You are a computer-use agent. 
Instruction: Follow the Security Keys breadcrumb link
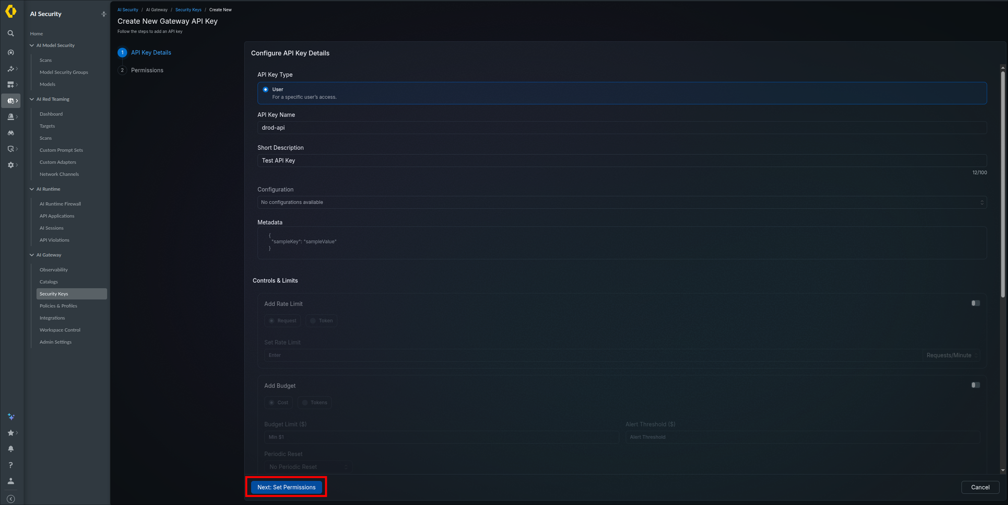point(188,10)
